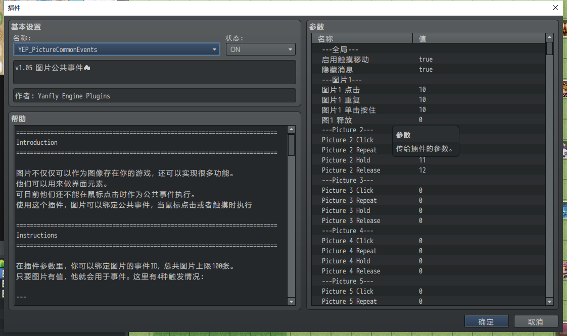Select the 启用触摸移动 parameter row
Image resolution: width=567 pixels, height=336 pixels.
pos(429,59)
